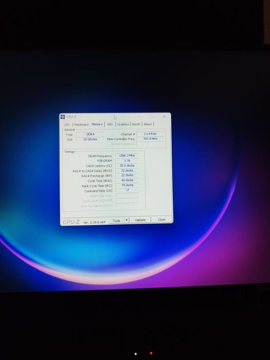
Task: Switch to the Graphics tab
Action: [x=123, y=124]
